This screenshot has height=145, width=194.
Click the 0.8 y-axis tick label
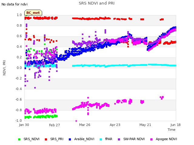click(19, 25)
